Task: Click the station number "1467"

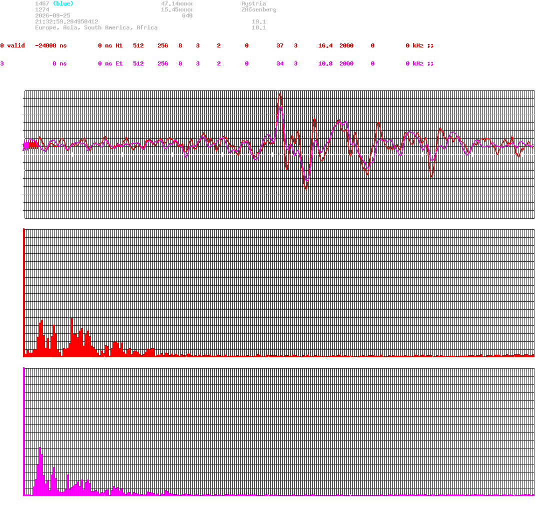Action: [42, 3]
